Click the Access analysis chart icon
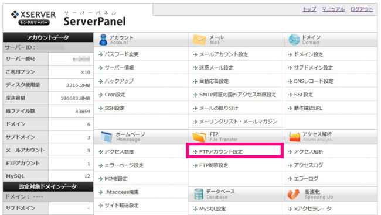This screenshot has height=215, width=381. tap(295, 137)
